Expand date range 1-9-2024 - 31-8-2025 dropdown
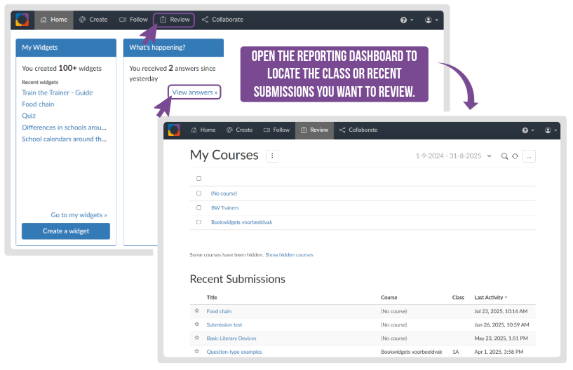Viewport: 573px width, 370px height. pos(454,156)
